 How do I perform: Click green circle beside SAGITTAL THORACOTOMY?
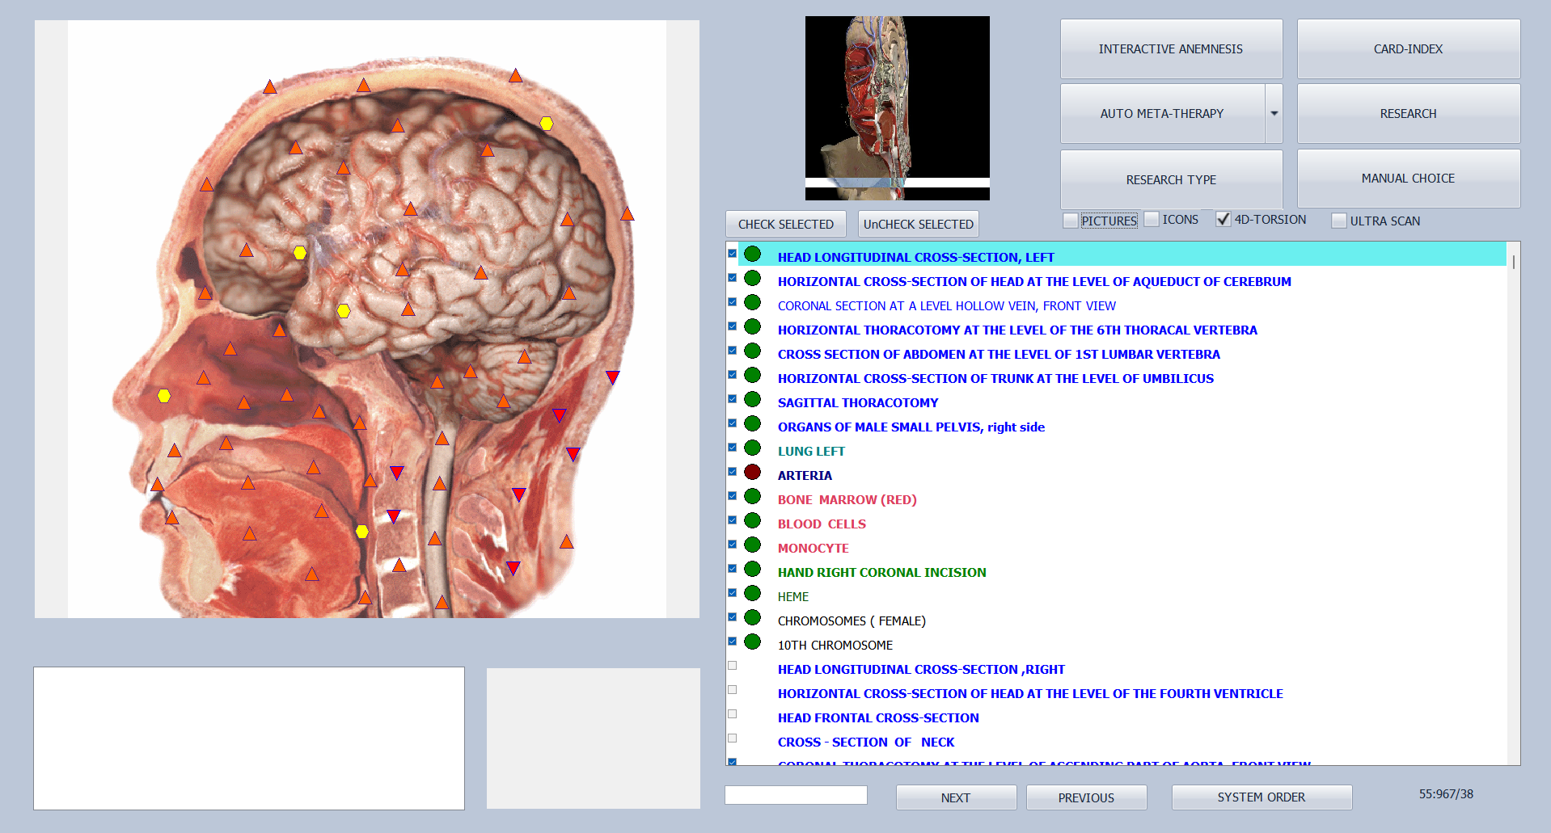coord(752,399)
